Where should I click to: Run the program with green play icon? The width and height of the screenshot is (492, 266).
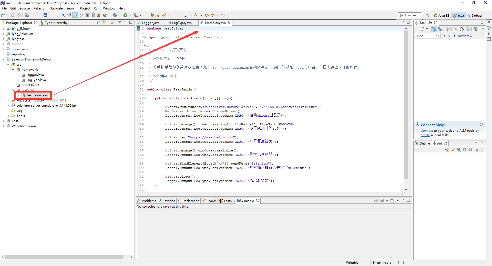tap(125, 15)
